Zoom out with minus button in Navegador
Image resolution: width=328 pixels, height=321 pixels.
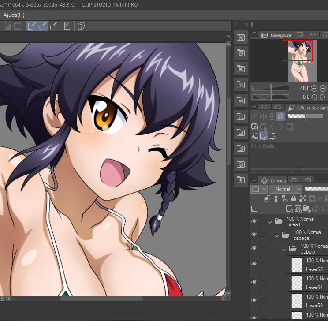314,88
